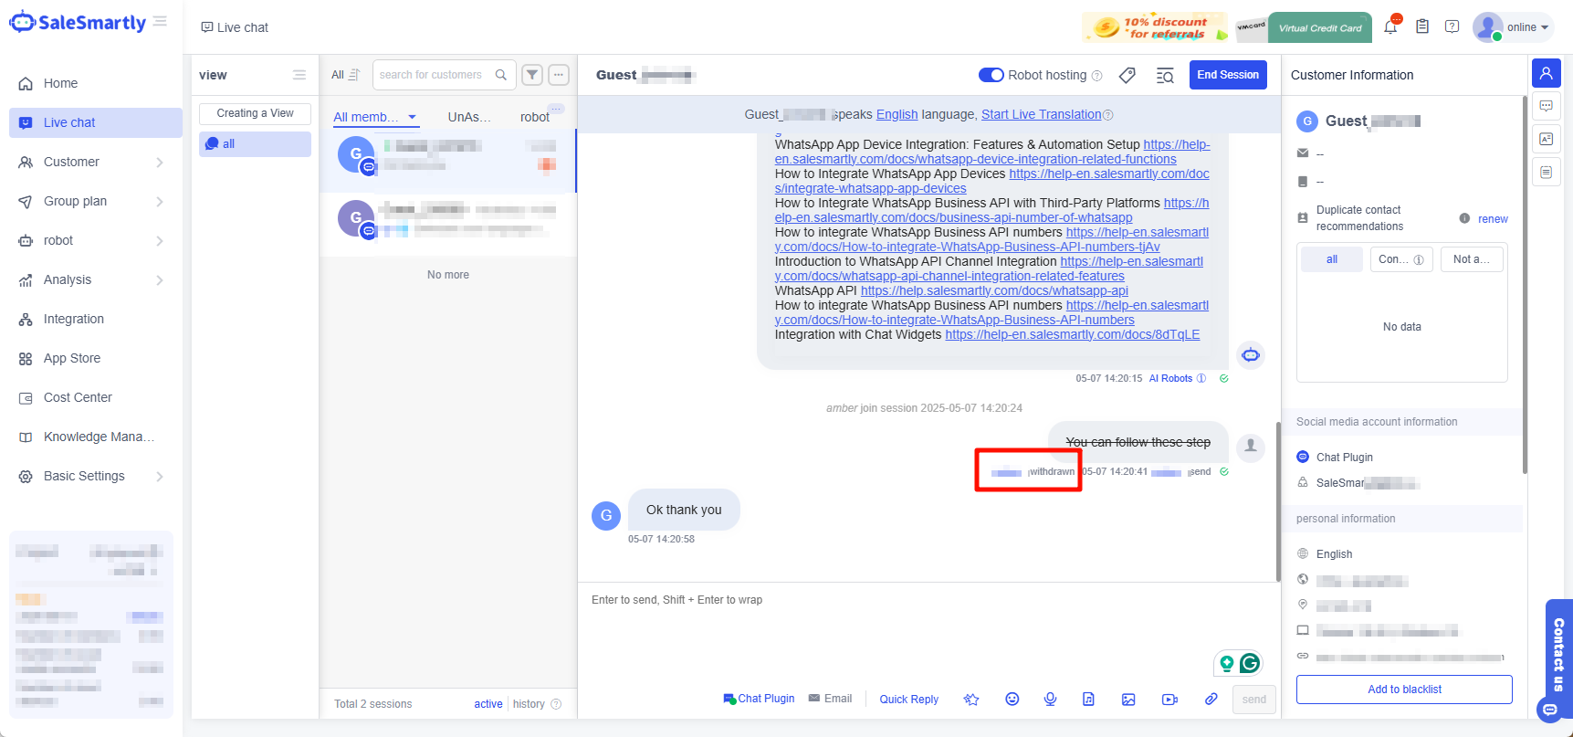The image size is (1573, 737).
Task: Select contact card side tab icon
Action: (1546, 139)
